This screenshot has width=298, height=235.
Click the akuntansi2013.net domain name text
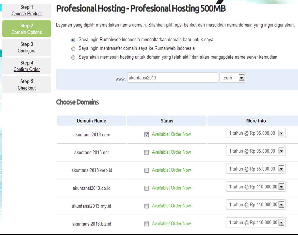91,153
